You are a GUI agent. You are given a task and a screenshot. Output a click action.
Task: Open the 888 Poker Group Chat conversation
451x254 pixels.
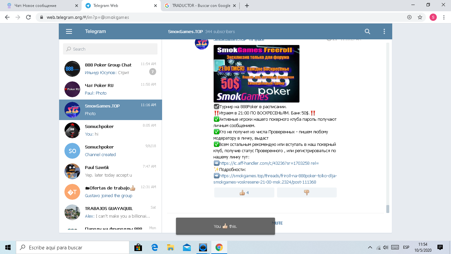[111, 69]
